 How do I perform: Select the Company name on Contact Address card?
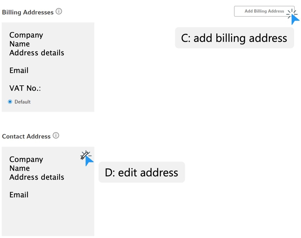[26, 159]
